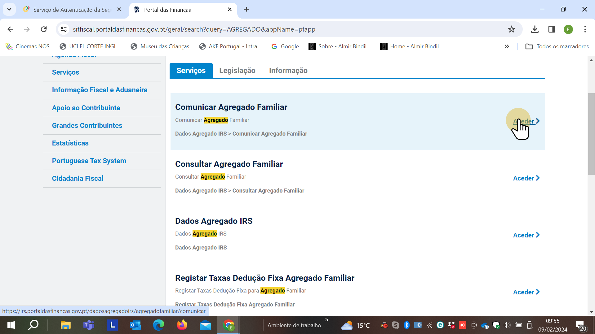Click Aceder for Consultar Agregado Familiar
This screenshot has height=334, width=595.
(526, 178)
